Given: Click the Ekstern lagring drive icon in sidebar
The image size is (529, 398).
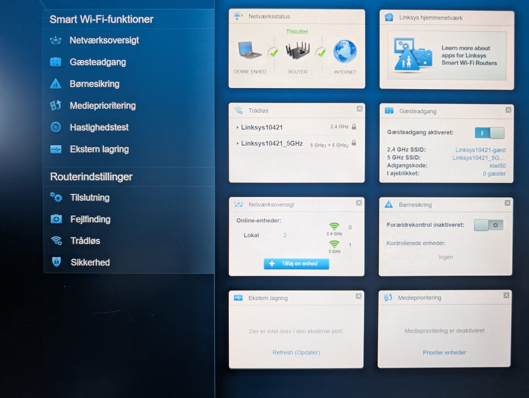Looking at the screenshot, I should click(x=56, y=149).
